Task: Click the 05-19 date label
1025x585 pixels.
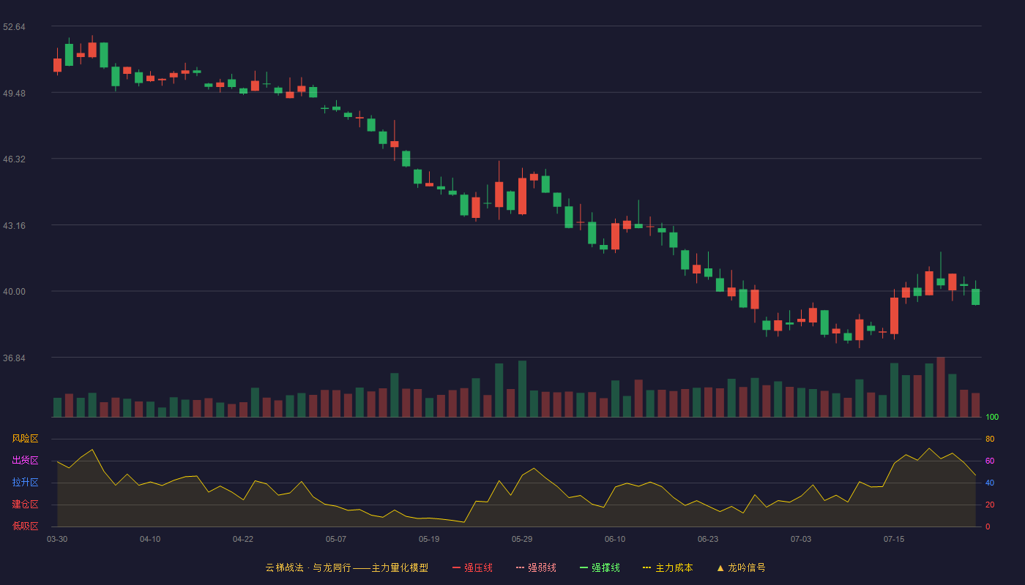Action: (x=429, y=539)
